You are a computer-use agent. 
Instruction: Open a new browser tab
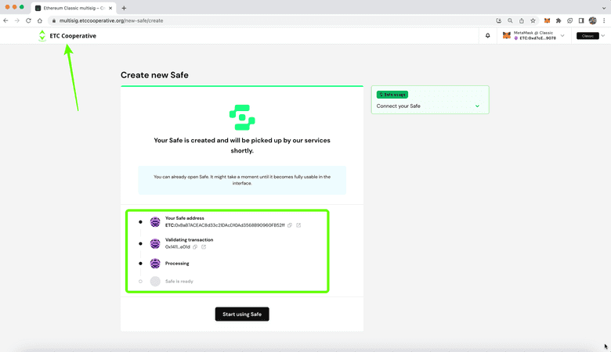coord(124,8)
